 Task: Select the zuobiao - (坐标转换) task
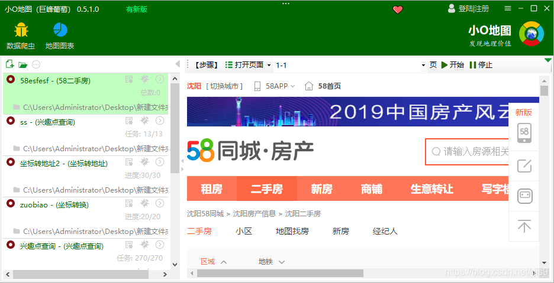pyautogui.click(x=54, y=205)
